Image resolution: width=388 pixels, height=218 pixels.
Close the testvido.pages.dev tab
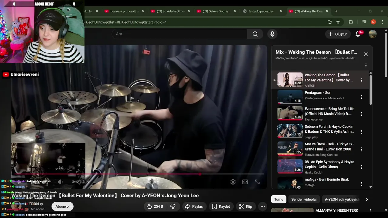click(281, 11)
